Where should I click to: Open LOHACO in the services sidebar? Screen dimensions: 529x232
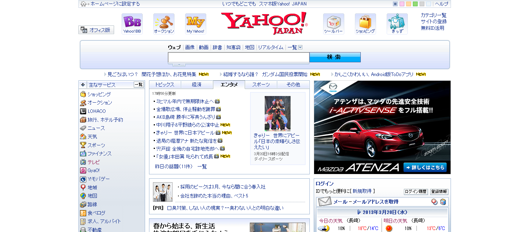click(x=96, y=111)
